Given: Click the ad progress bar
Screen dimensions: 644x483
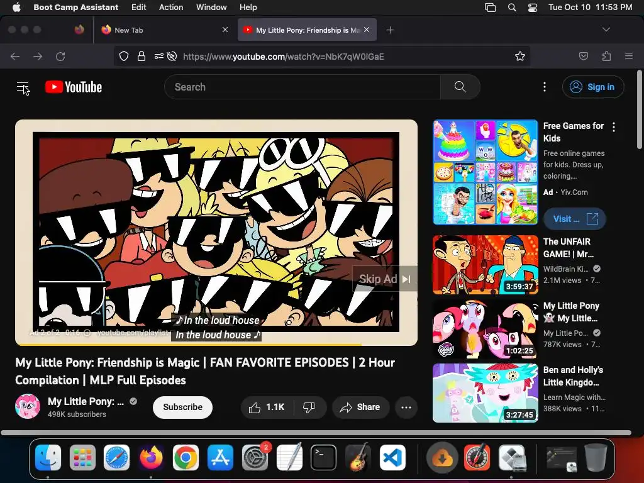Looking at the screenshot, I should pyautogui.click(x=216, y=344).
